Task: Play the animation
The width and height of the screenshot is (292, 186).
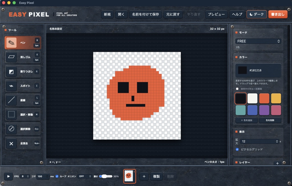Action: click(8, 176)
